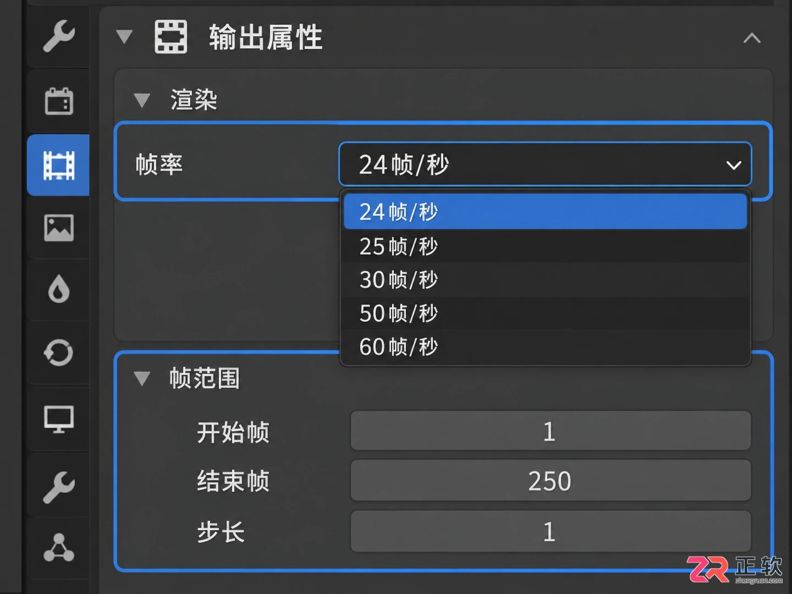Image resolution: width=792 pixels, height=594 pixels.
Task: Click the 开始帧 label text
Action: 233,432
